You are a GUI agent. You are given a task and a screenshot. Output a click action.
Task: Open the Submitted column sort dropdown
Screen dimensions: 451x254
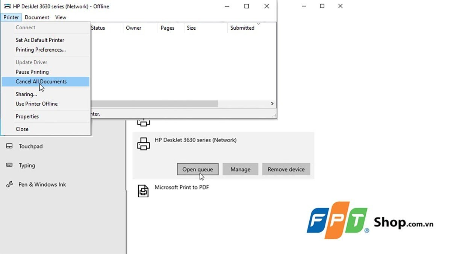click(x=259, y=23)
